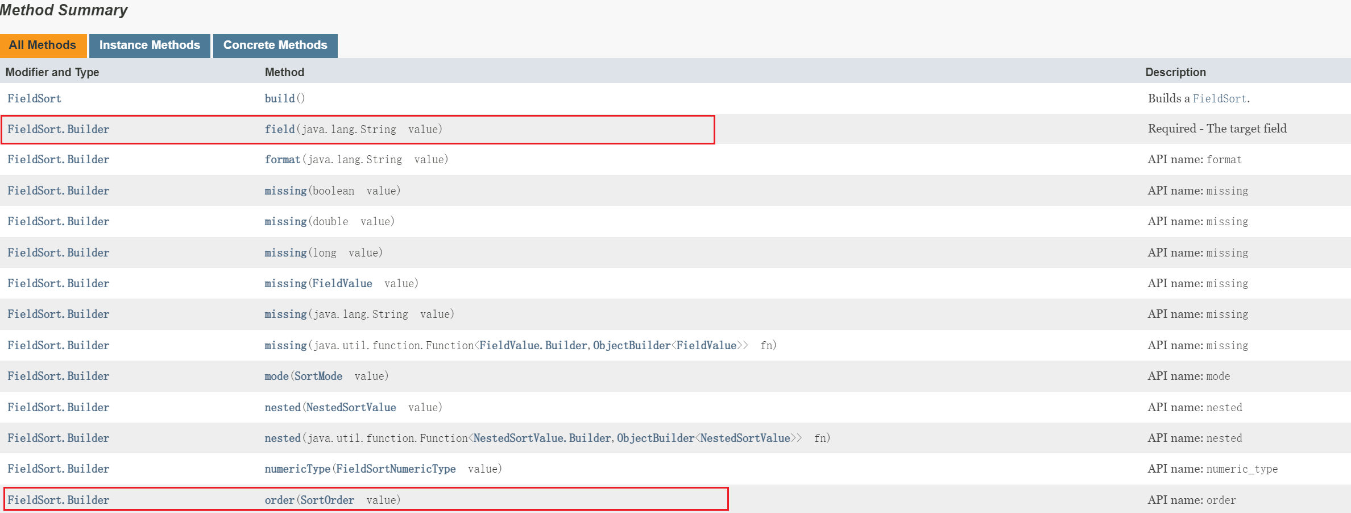Click the All Methods tab
Image resolution: width=1351 pixels, height=513 pixels.
click(x=43, y=45)
